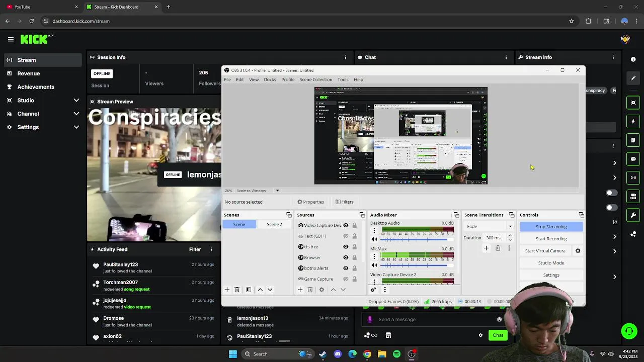Expand Channel section in sidebar
This screenshot has width=644, height=362.
point(76,114)
